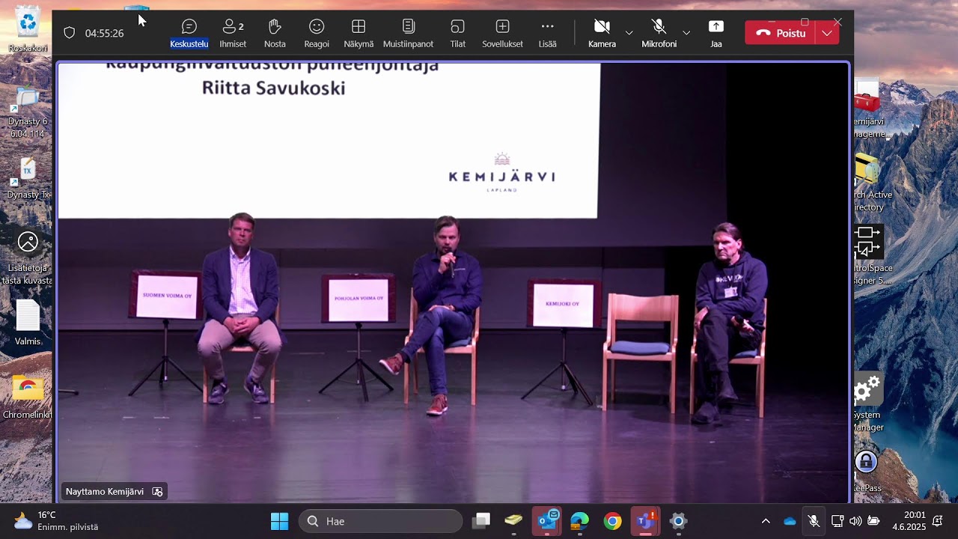Open the Dynasty Tx desktop shortcut

click(x=28, y=179)
